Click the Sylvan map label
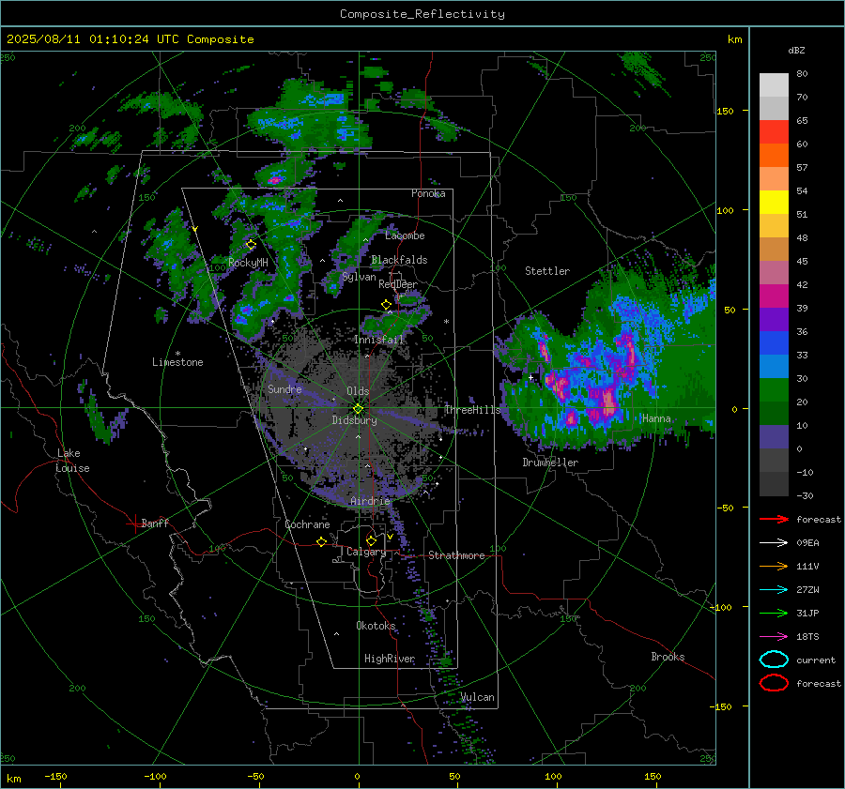 [359, 277]
